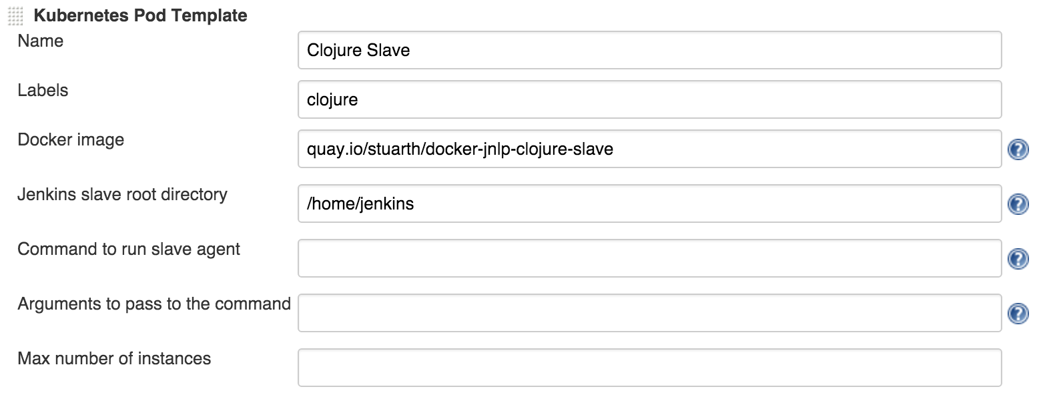Click into the Labels field with clojure
Screen dimensions: 1037x395
[649, 100]
